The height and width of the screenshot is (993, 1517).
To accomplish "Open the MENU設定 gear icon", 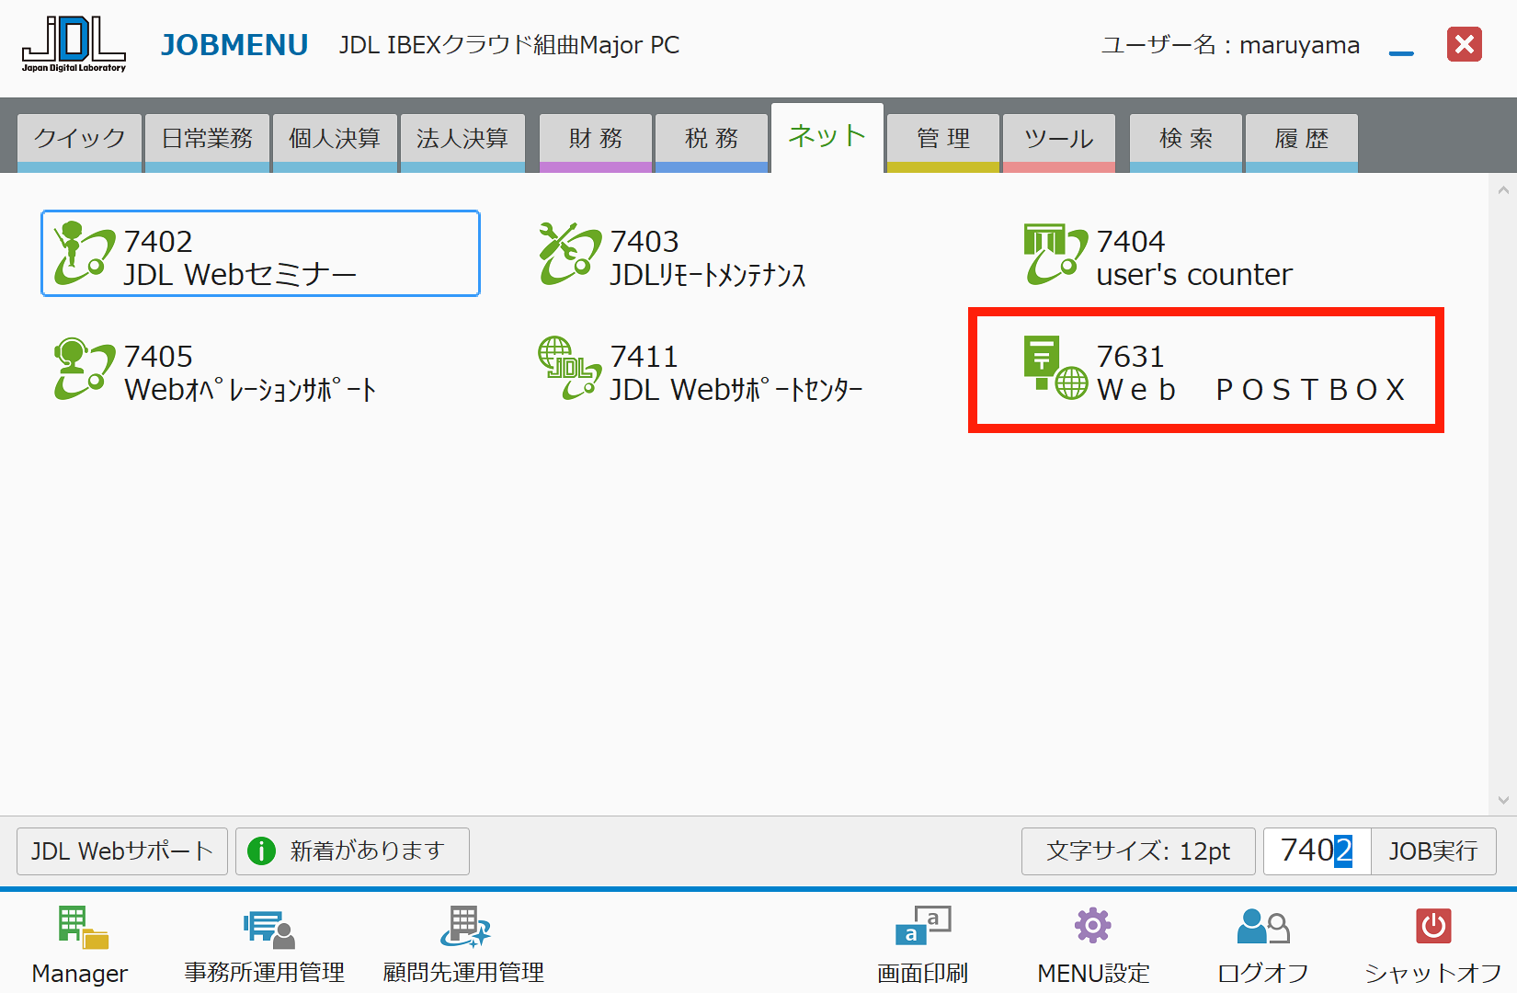I will click(x=1093, y=926).
